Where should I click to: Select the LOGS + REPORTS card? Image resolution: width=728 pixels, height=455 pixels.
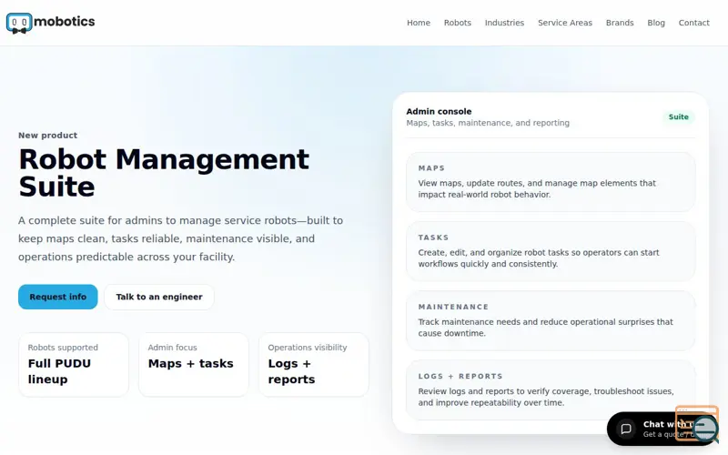coord(551,390)
